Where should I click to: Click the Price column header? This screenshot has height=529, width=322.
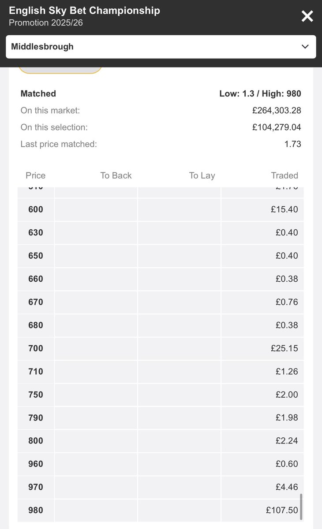(36, 175)
